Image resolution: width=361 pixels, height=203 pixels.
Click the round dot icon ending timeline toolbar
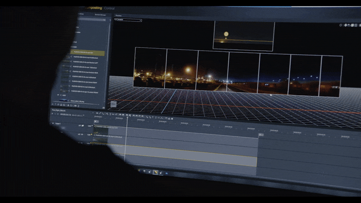coord(172,119)
